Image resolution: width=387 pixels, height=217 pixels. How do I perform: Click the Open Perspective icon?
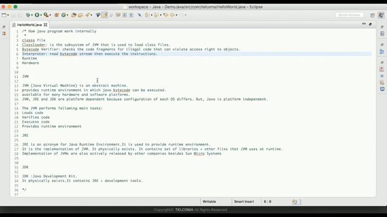click(x=372, y=15)
